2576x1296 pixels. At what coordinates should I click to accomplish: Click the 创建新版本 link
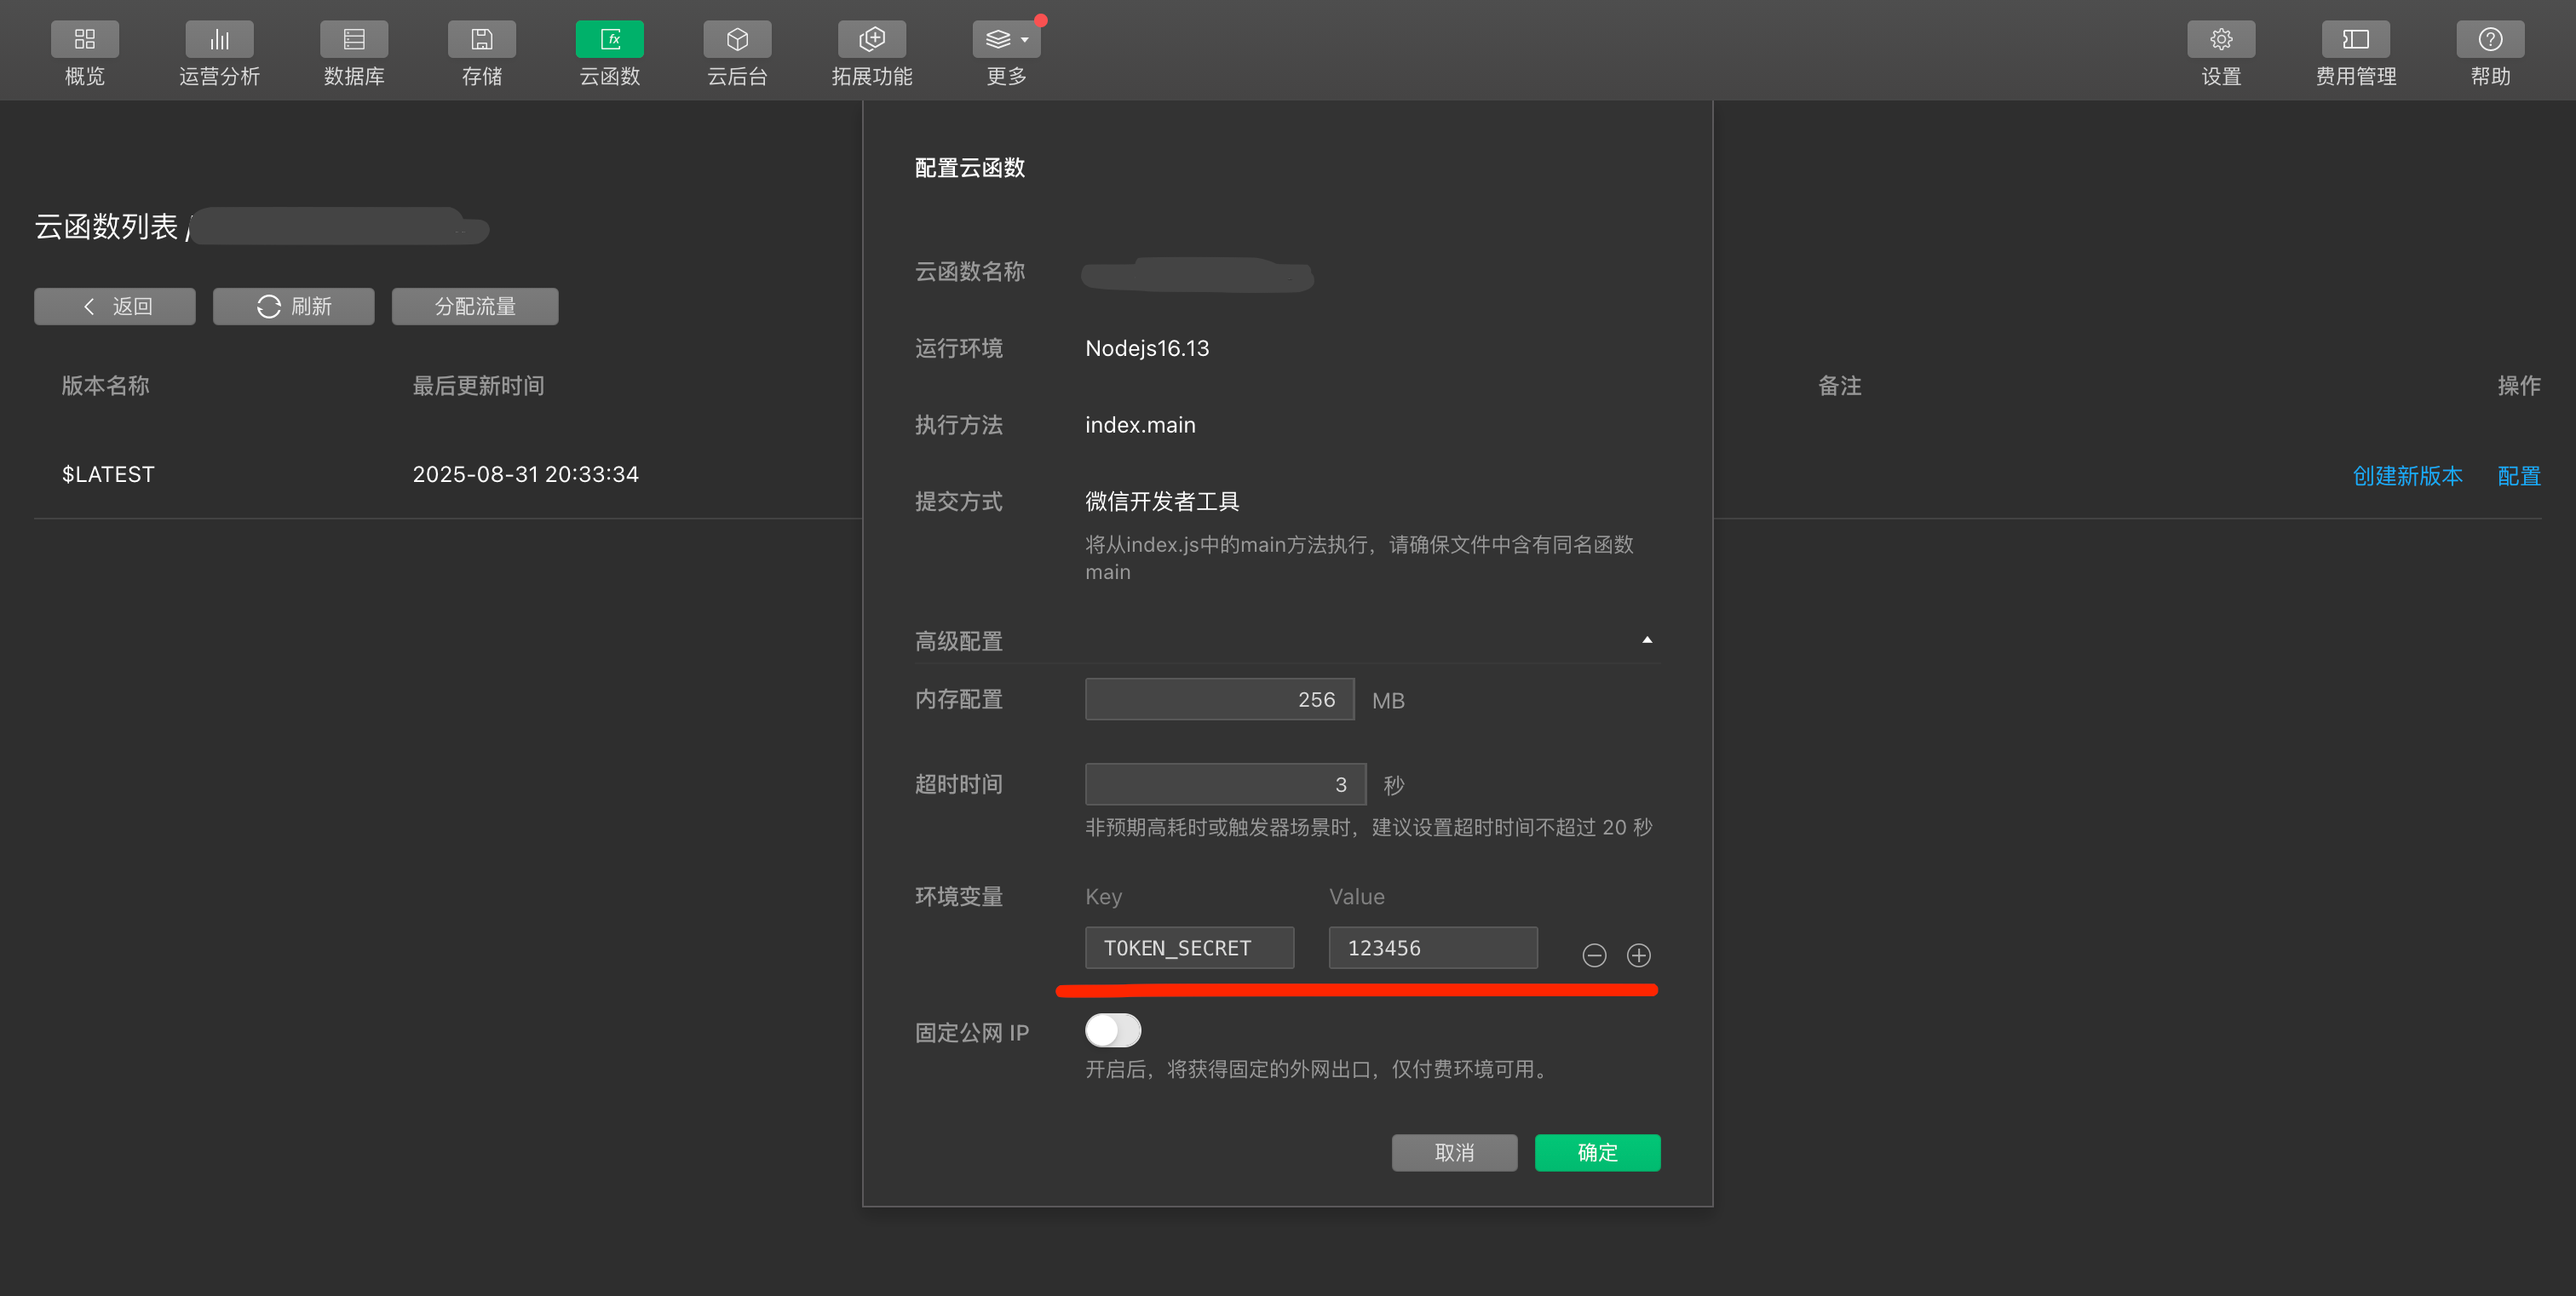tap(2408, 476)
